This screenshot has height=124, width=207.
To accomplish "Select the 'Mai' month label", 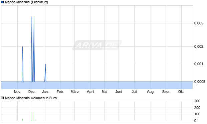I will [x=105, y=92].
